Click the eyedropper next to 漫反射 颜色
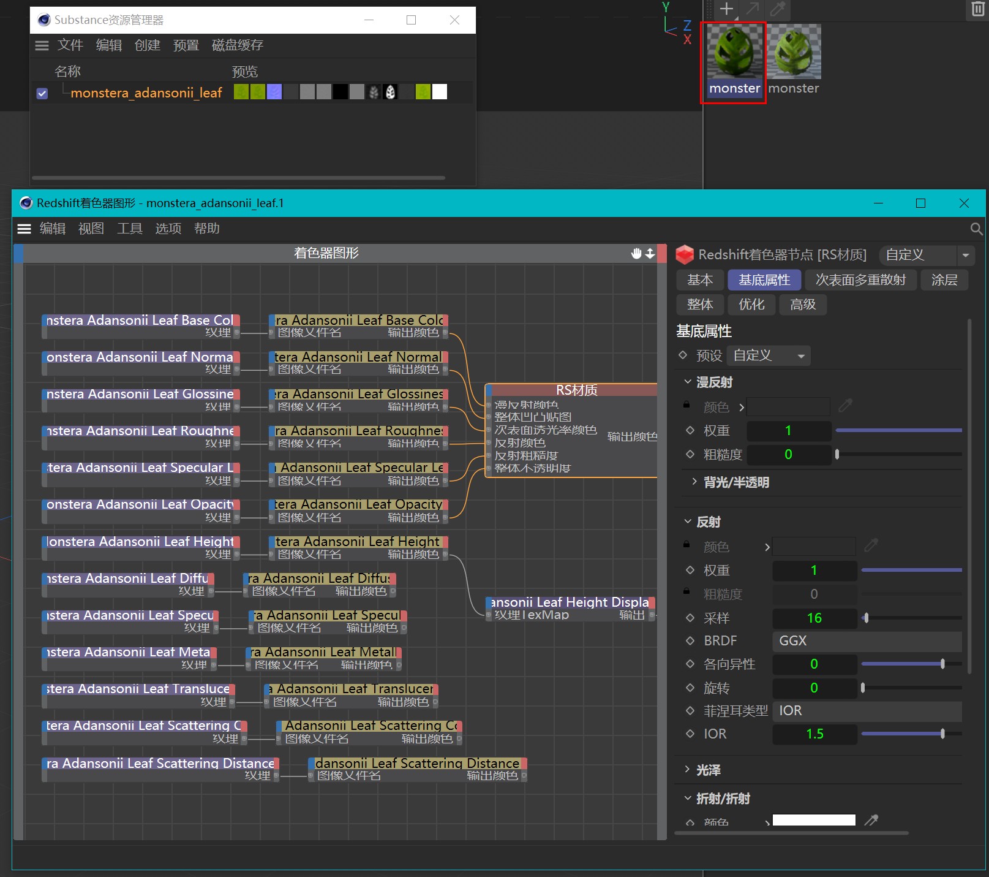989x877 pixels. (846, 406)
